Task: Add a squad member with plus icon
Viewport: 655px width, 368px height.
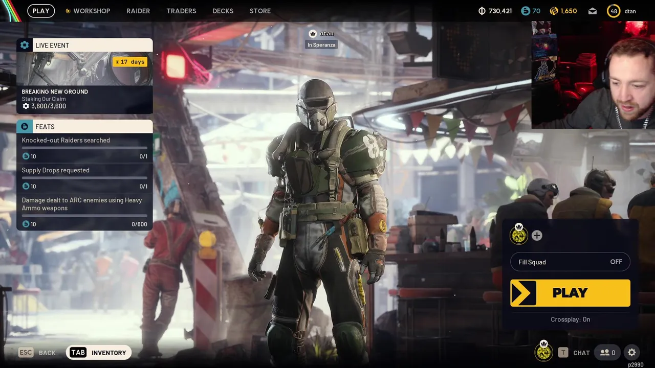Action: pos(537,235)
